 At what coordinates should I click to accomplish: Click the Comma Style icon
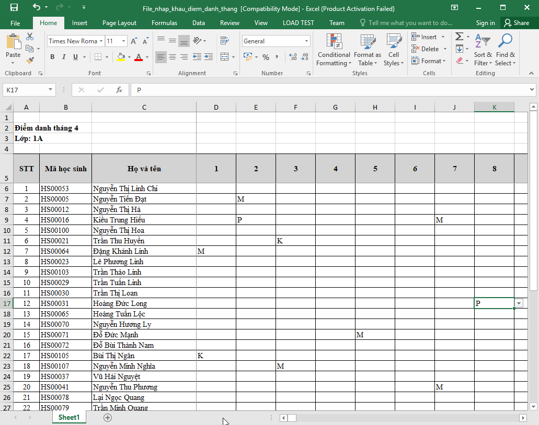277,57
